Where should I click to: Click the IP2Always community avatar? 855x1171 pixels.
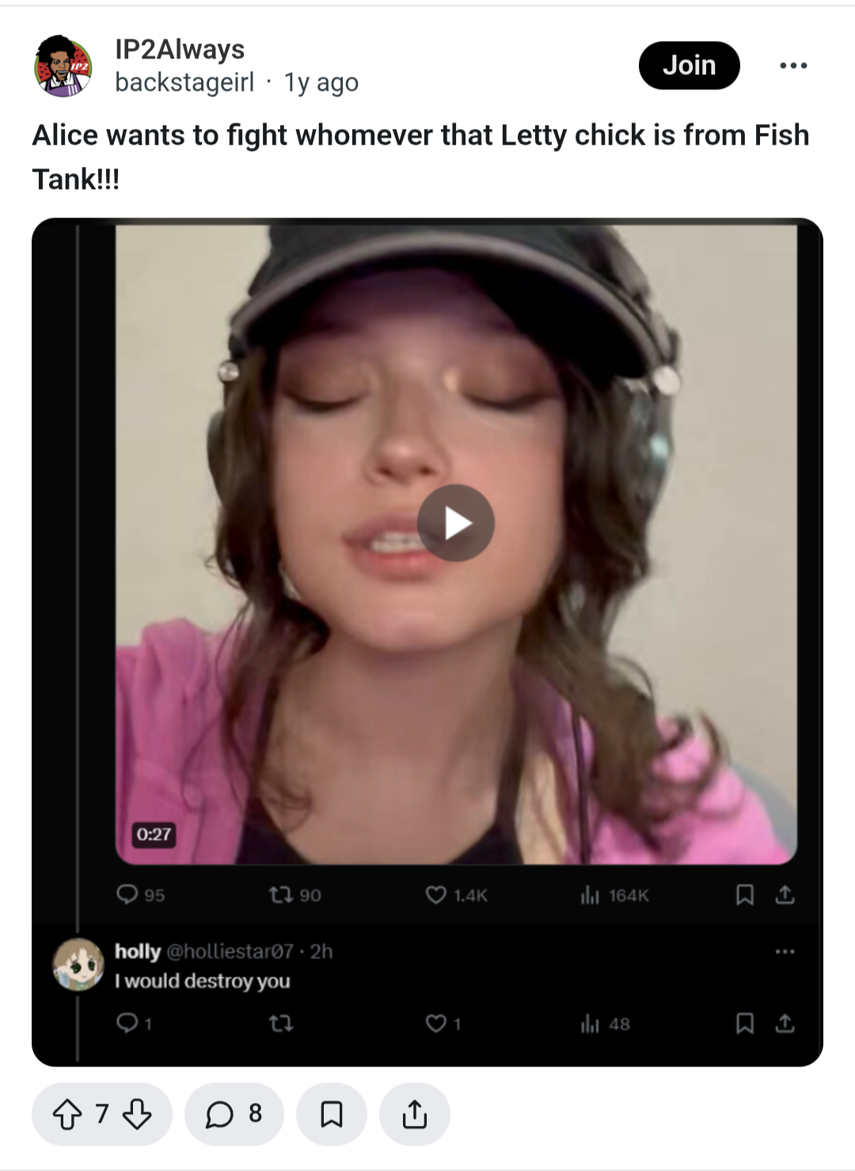[x=63, y=66]
